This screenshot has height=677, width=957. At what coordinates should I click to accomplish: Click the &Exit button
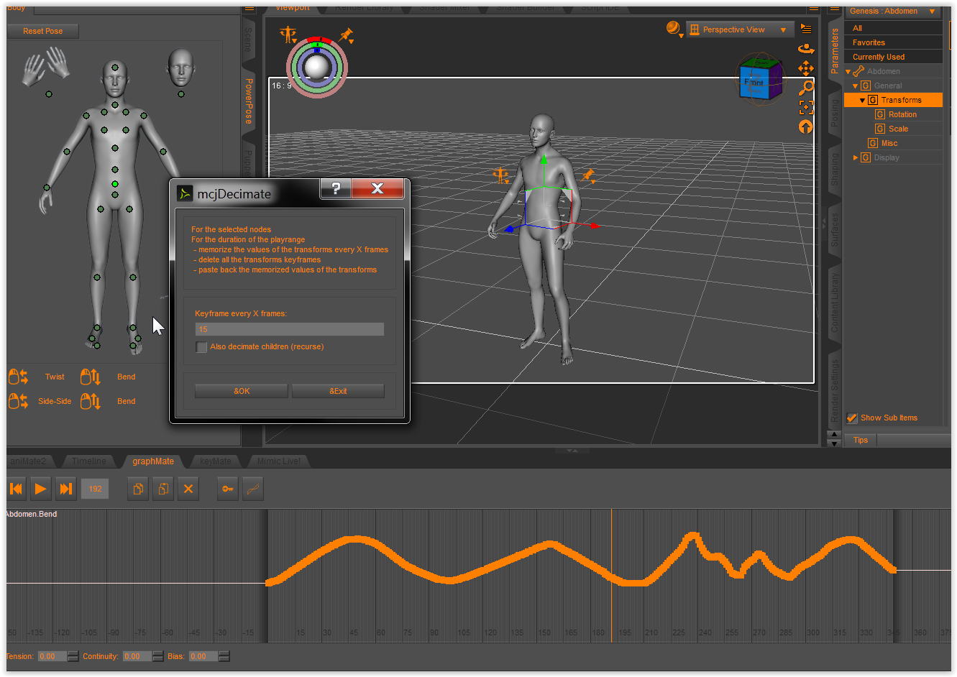[x=338, y=391]
